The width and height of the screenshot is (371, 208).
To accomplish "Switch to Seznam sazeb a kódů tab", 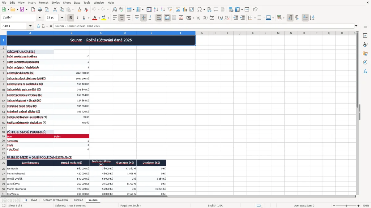I will [x=55, y=200].
